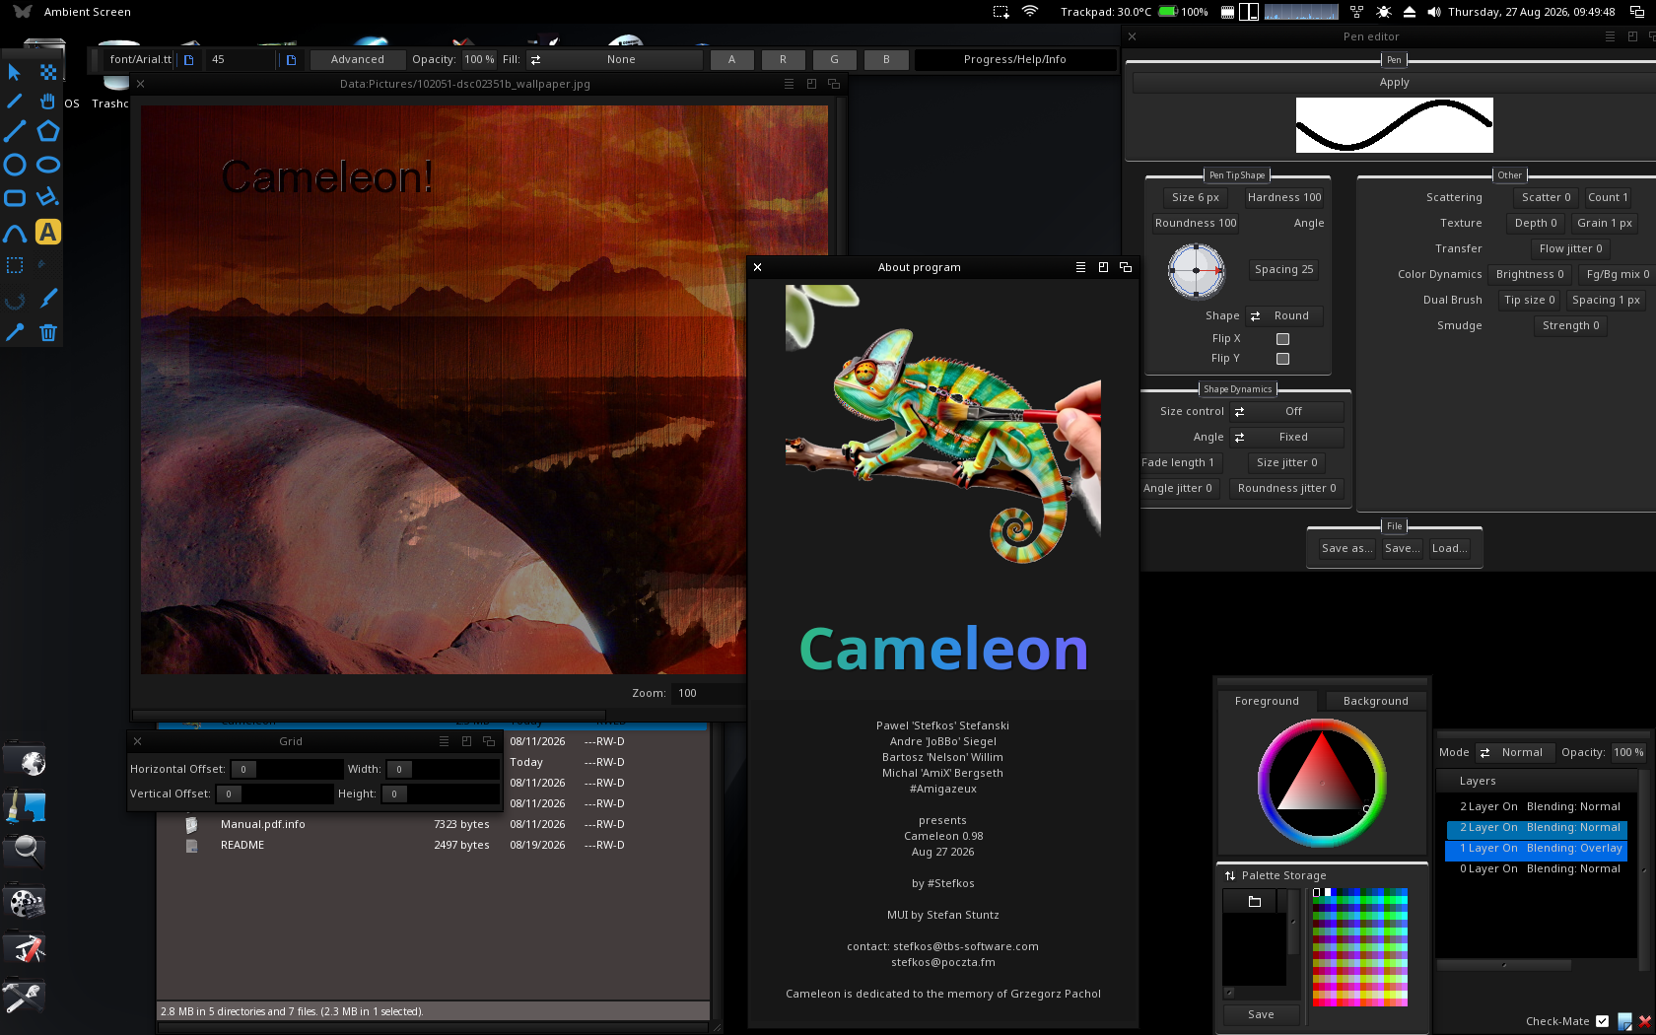Toggle the G channel button
Screen dimensions: 1656x1035
[x=835, y=59]
